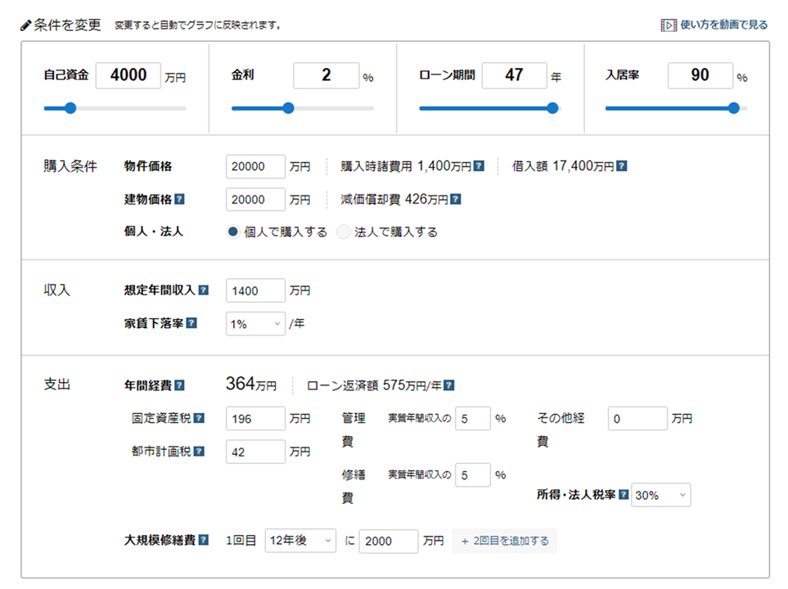
Task: Click help icon next to 建物価格
Action: (179, 199)
